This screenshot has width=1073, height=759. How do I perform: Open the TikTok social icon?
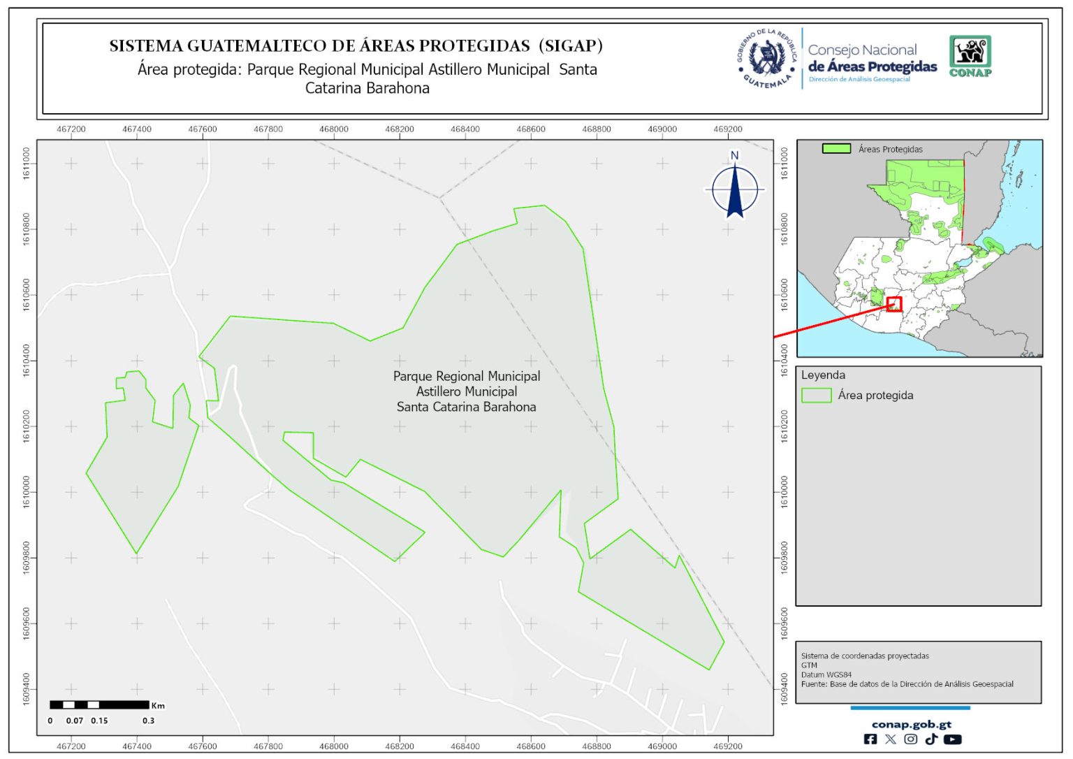[931, 739]
